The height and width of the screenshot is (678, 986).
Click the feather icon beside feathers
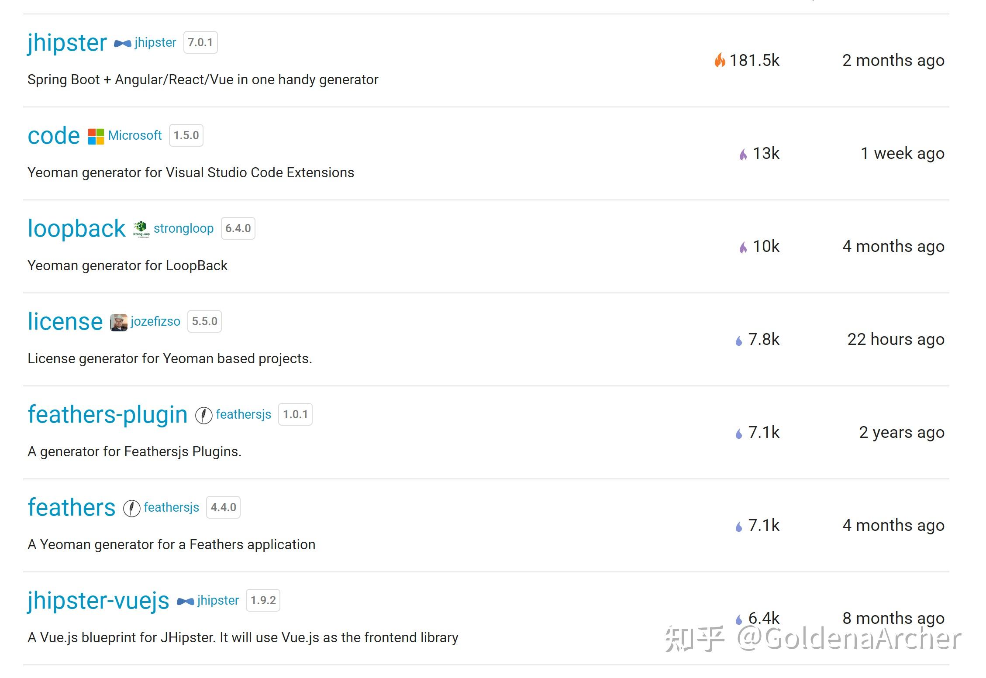tap(131, 507)
